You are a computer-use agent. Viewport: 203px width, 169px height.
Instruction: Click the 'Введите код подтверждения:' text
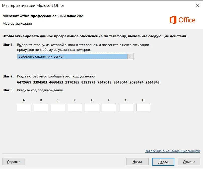pyautogui.click(x=40, y=90)
